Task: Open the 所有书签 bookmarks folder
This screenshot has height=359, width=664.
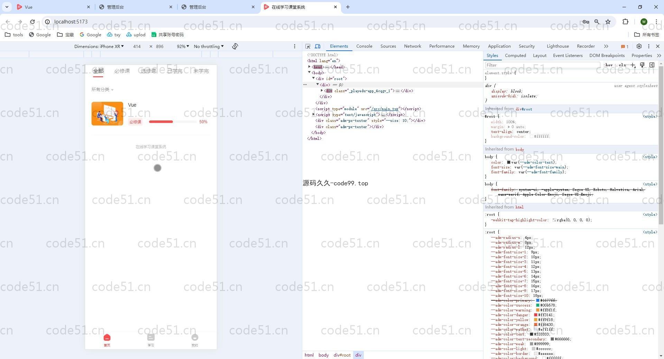Action: pyautogui.click(x=647, y=35)
